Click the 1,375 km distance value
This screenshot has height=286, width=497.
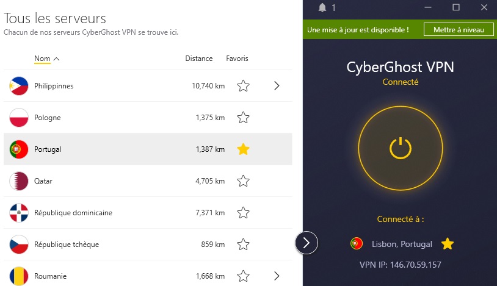coord(210,118)
